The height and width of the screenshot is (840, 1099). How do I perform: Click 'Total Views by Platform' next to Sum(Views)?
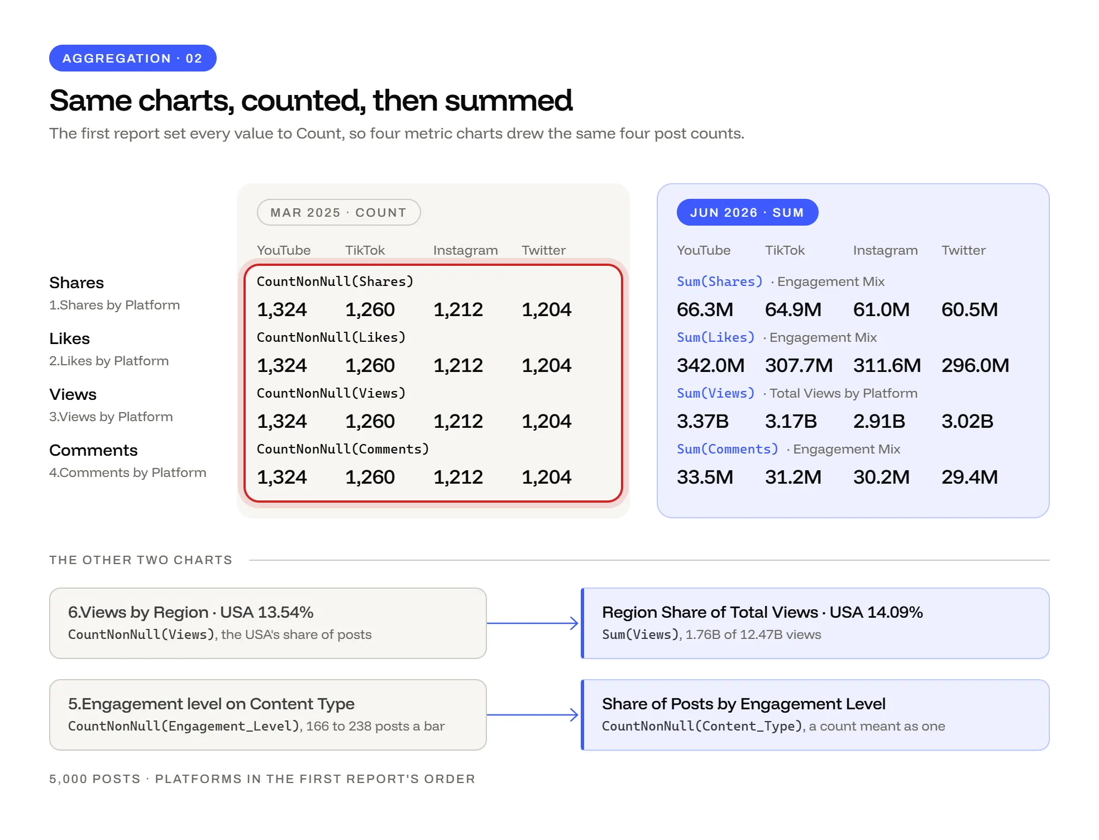pyautogui.click(x=843, y=393)
